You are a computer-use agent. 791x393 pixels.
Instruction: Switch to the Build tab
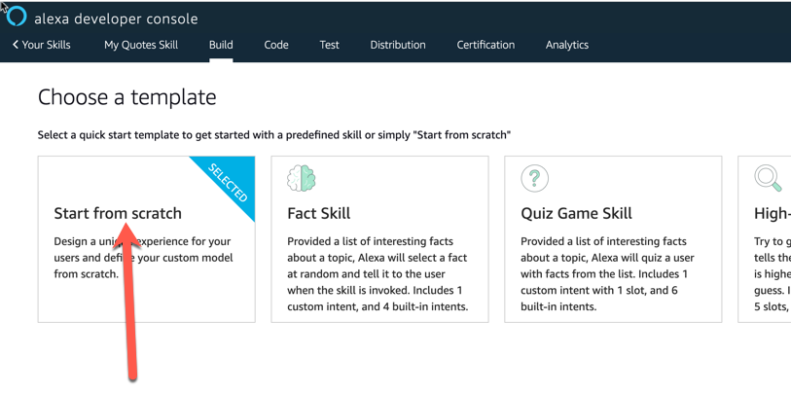click(x=221, y=45)
